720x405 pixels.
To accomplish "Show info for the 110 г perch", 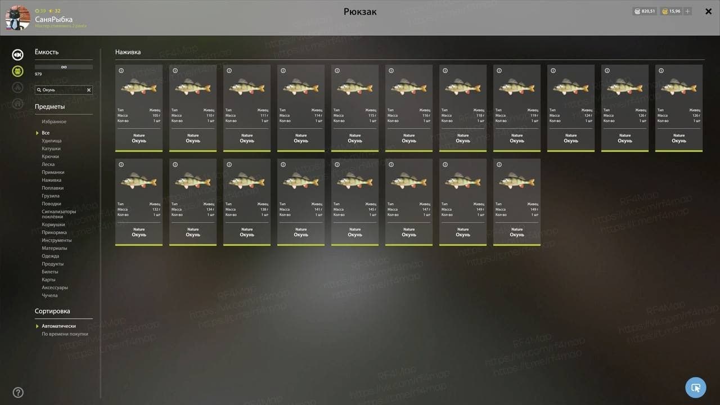I will [x=175, y=71].
